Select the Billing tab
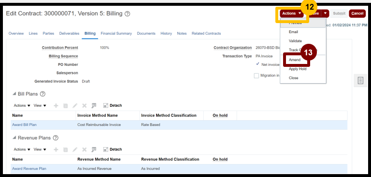 [90, 34]
